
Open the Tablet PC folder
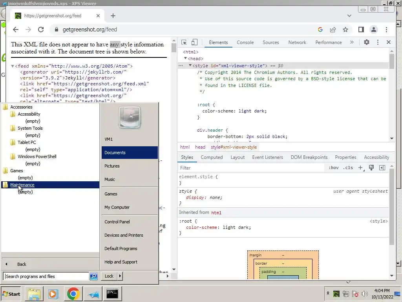coord(27,142)
